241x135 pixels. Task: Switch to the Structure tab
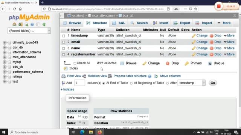click(x=96, y=23)
